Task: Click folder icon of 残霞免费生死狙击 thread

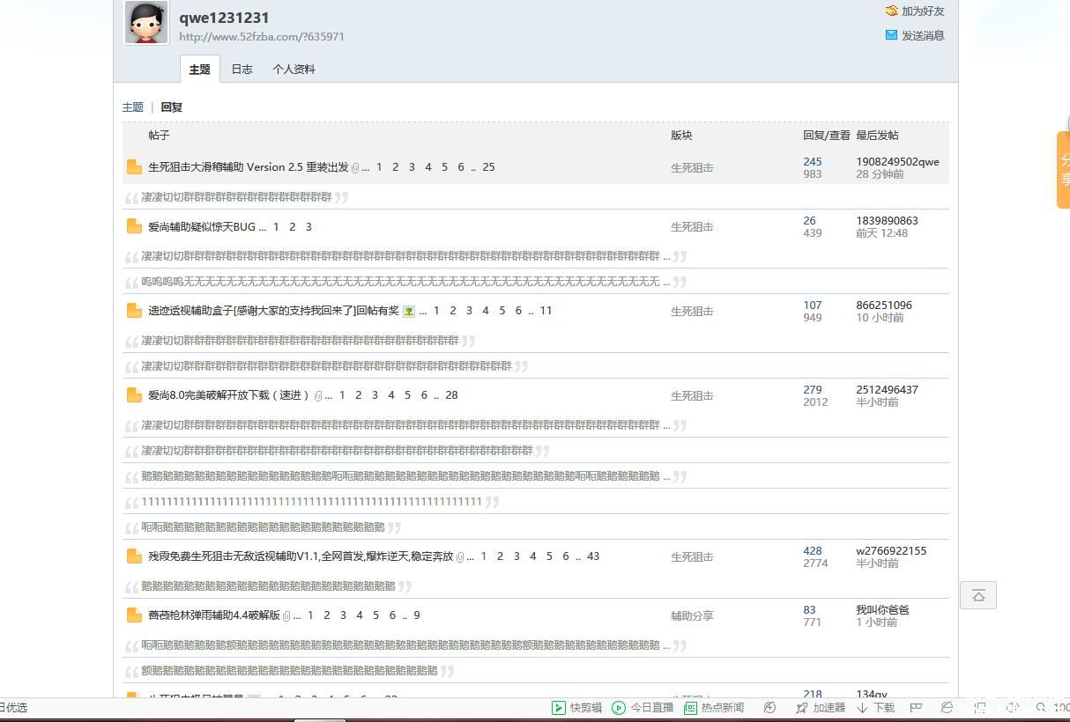Action: tap(134, 556)
